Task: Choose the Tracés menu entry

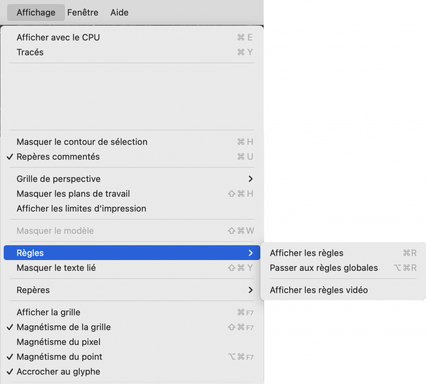Action: [x=30, y=52]
